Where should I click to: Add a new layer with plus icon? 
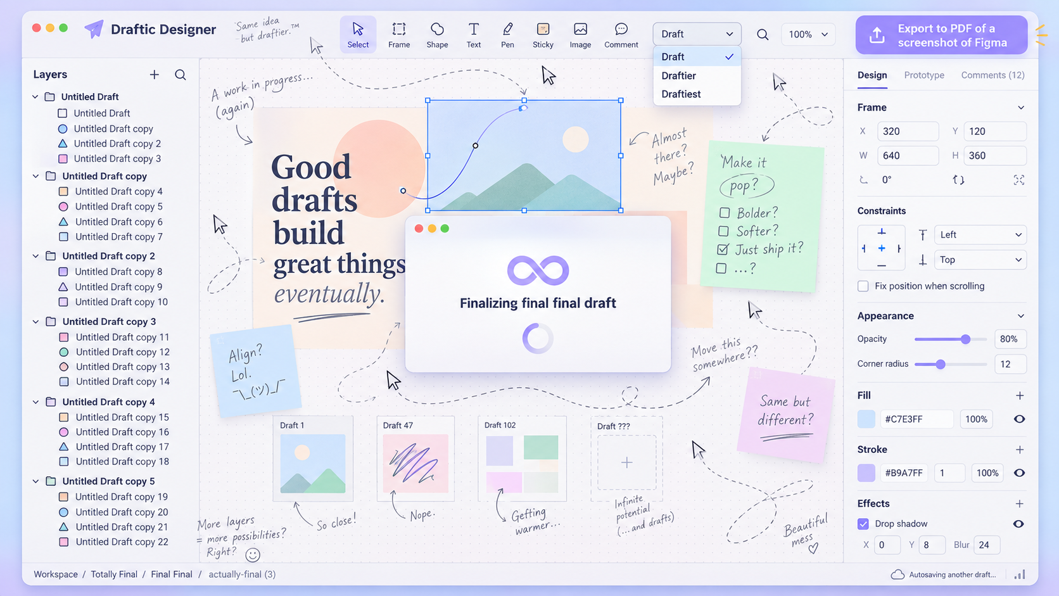(x=155, y=75)
